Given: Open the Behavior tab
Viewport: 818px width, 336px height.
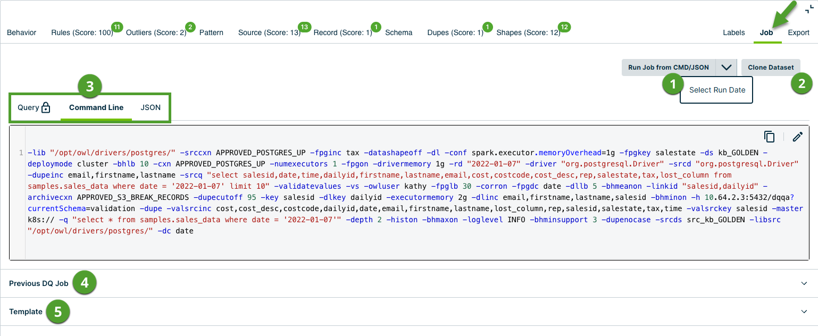Looking at the screenshot, I should [21, 32].
